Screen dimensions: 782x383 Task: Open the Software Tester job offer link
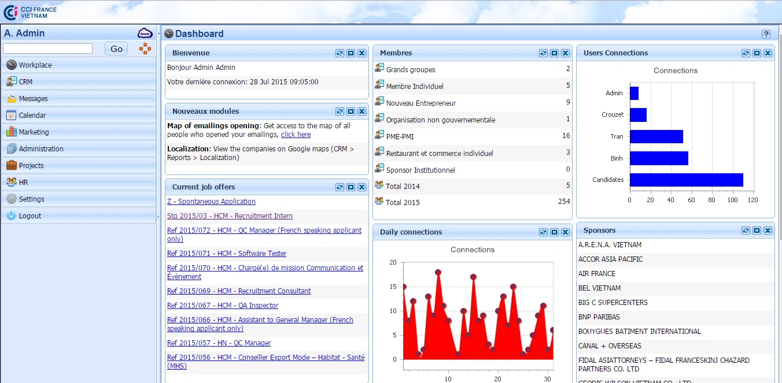227,254
